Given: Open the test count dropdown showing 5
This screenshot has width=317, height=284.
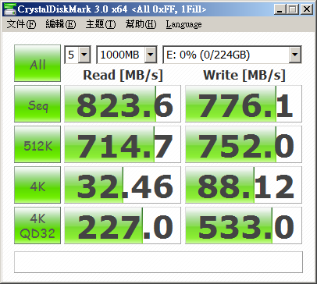Looking at the screenshot, I should tap(77, 55).
